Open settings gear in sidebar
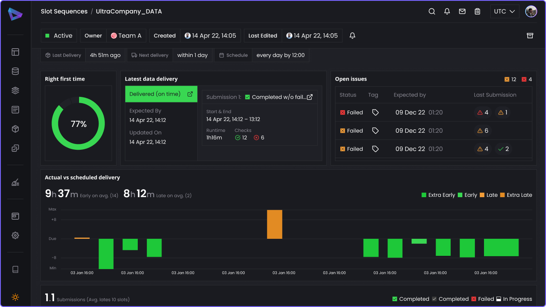Image resolution: width=546 pixels, height=307 pixels. (x=15, y=235)
